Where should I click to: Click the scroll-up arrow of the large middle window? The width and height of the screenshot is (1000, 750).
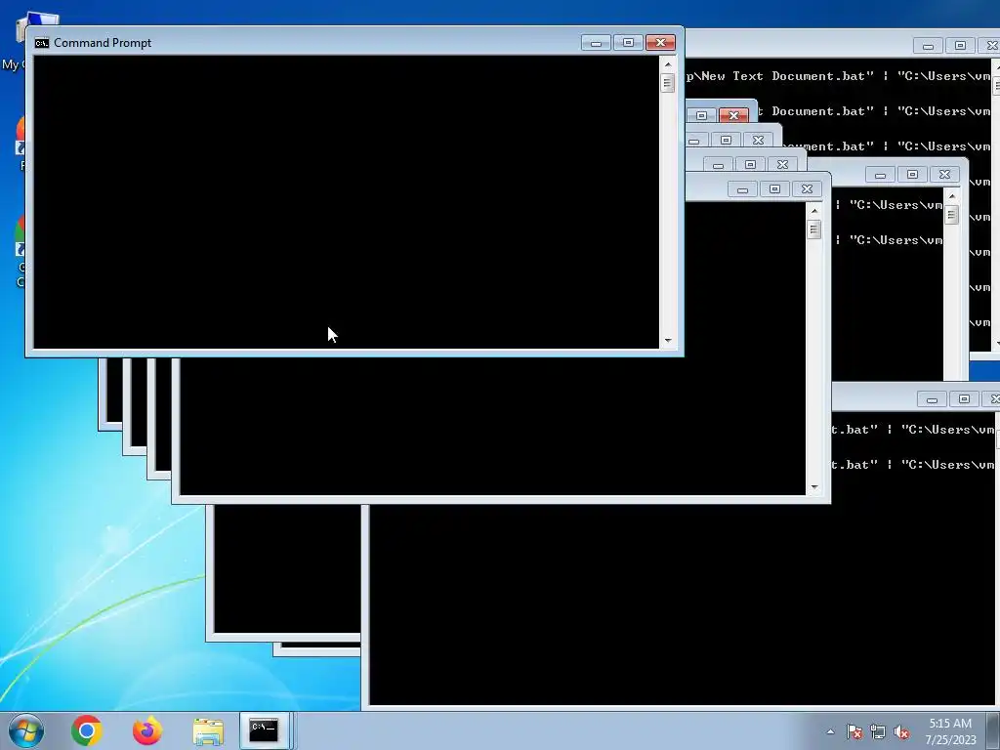(x=813, y=211)
